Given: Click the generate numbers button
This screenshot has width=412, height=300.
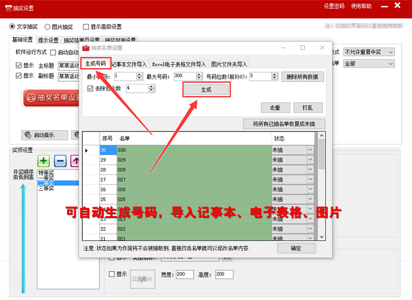Looking at the screenshot, I should click(206, 89).
